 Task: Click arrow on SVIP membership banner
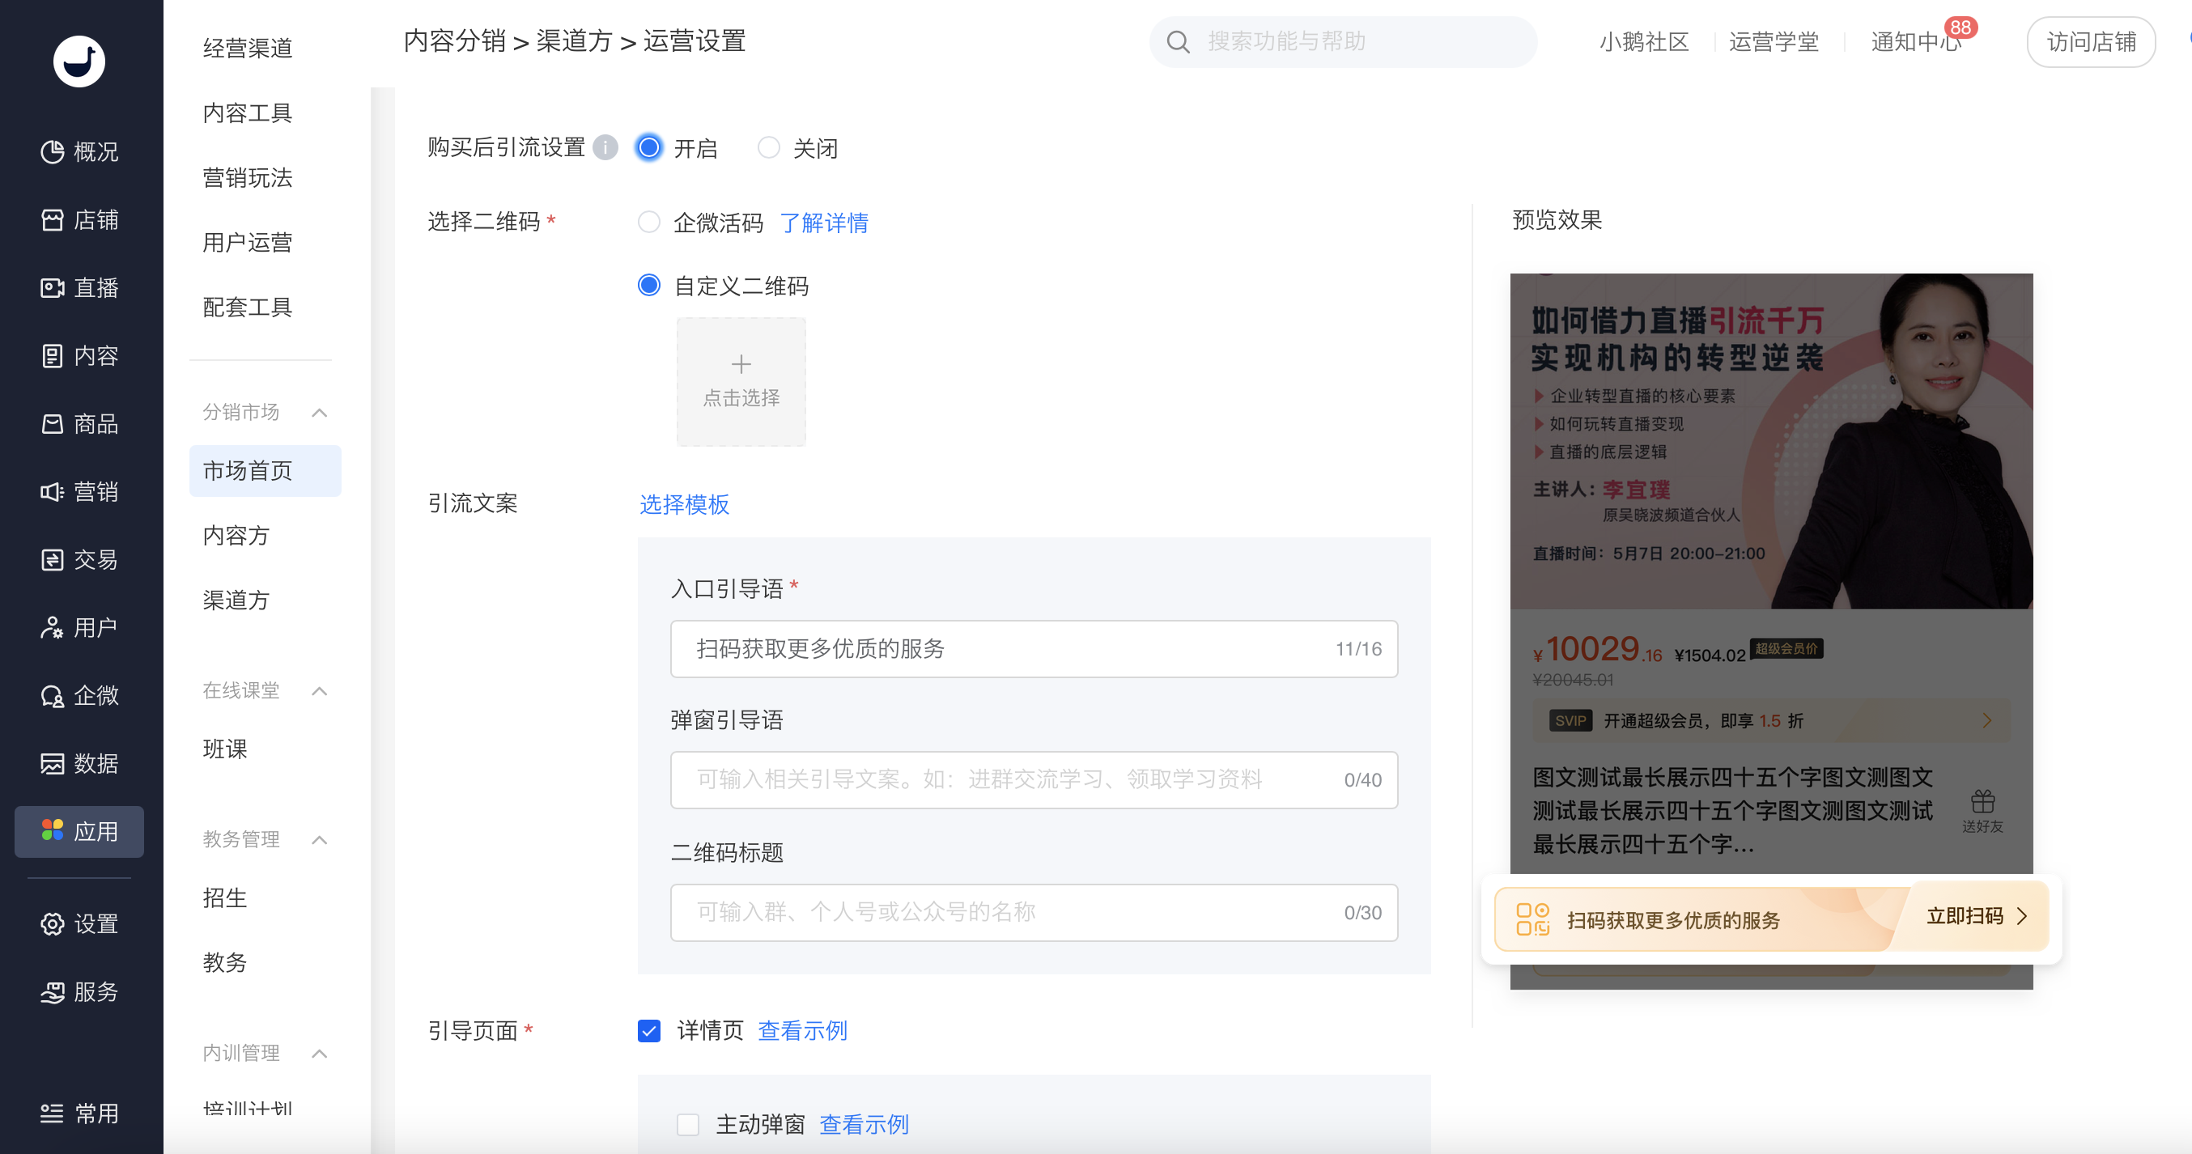[1987, 721]
